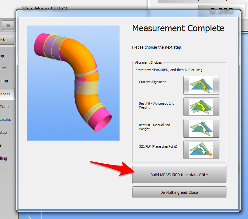The width and height of the screenshot is (248, 219).
Task: Click the 'Tube' sidebar item below 'rocess'
Action: pos(6,107)
